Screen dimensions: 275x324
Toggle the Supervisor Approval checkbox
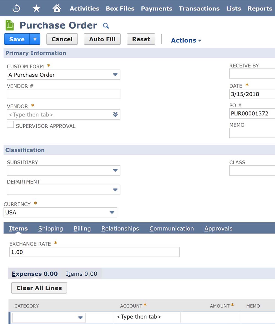tap(10, 125)
